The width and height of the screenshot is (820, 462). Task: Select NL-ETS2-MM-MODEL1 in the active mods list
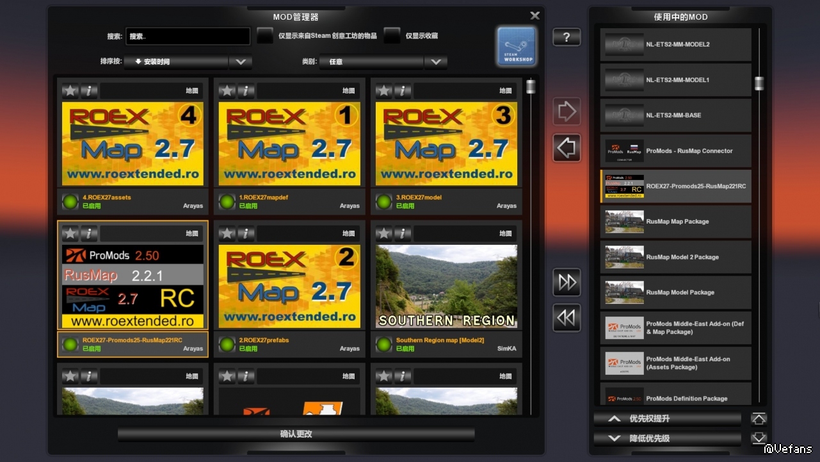(x=675, y=80)
